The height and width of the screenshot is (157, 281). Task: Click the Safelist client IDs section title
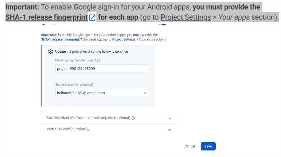tap(88, 118)
